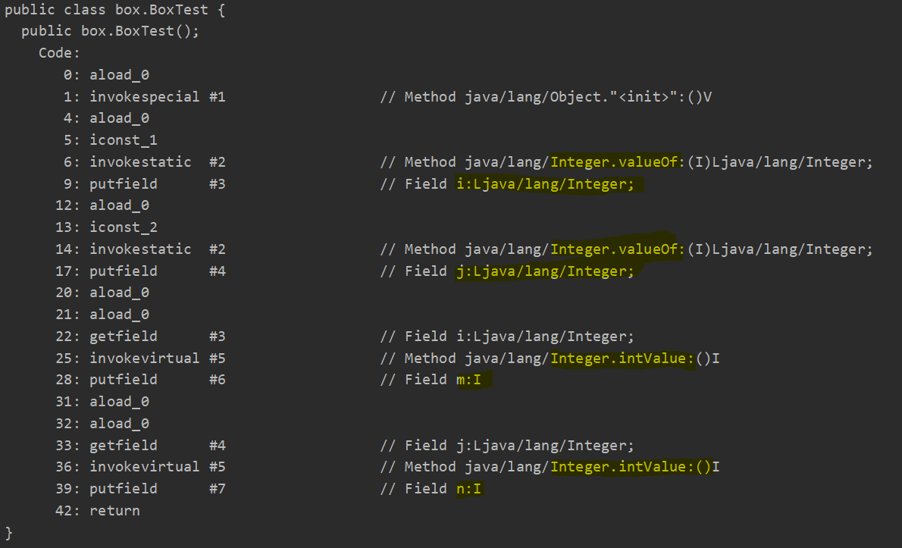Screen dimensions: 902x548
Task: Click highlighted 'i:Ljava/lang/Integer;' field text
Action: click(x=545, y=184)
